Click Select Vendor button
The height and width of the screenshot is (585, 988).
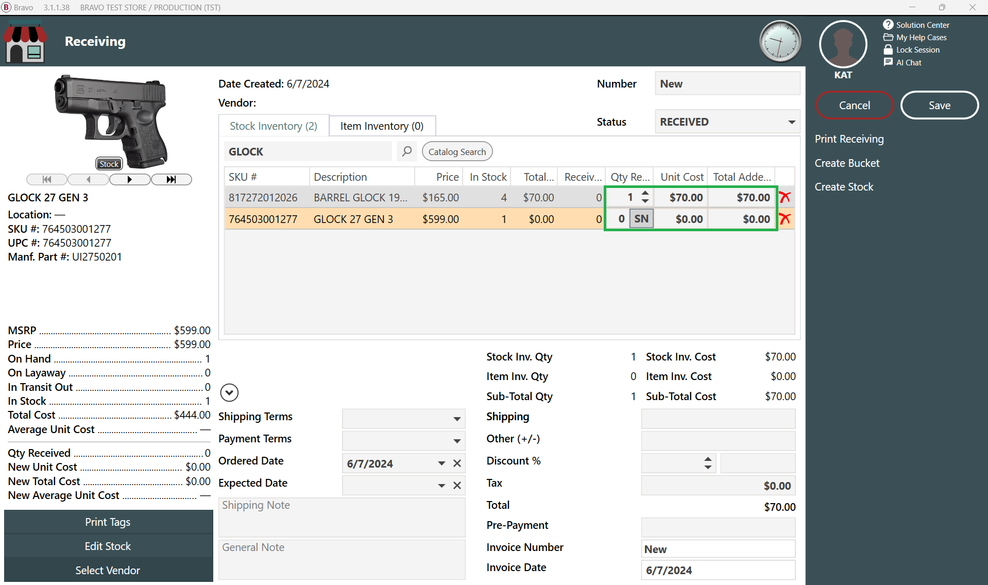(108, 571)
